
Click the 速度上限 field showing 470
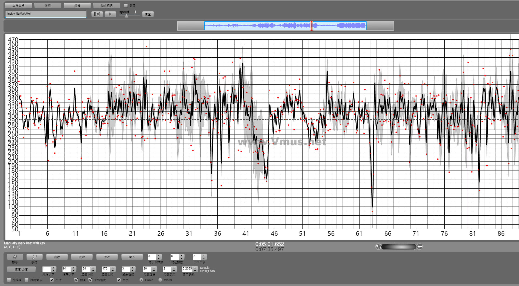[106, 269]
